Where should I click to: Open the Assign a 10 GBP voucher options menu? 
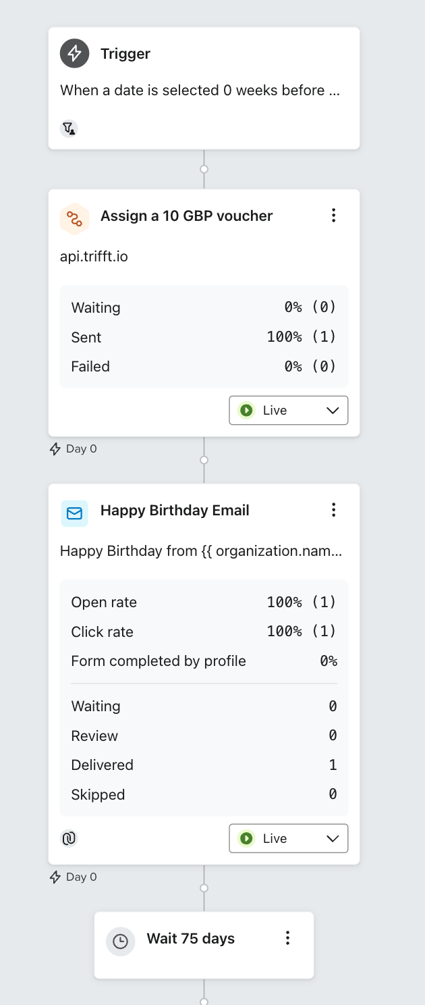tap(333, 215)
